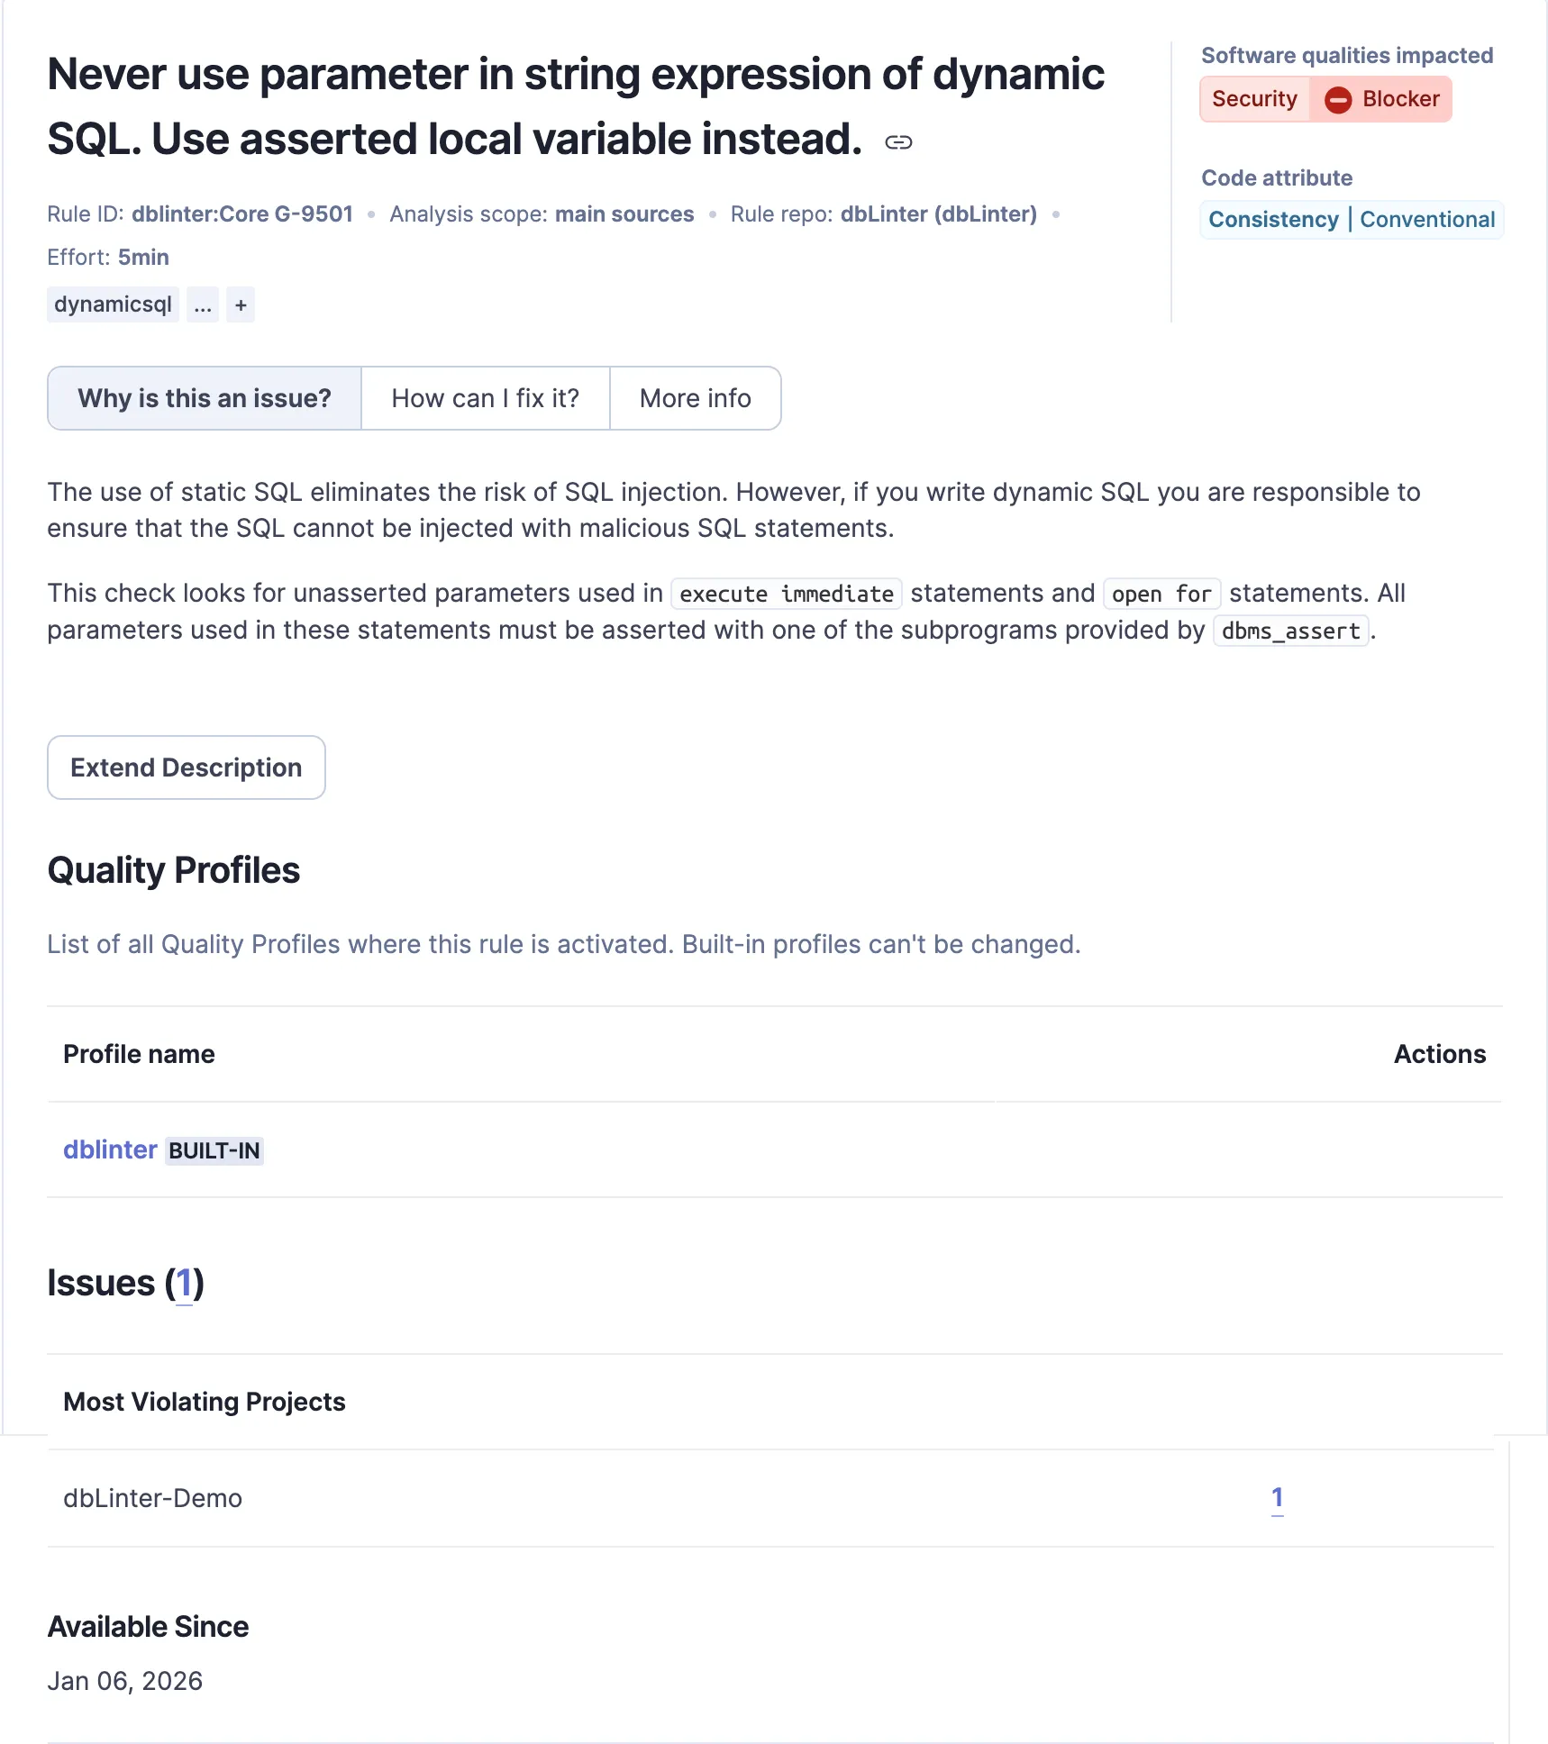Select the dynamicsql tag
1548x1744 pixels.
click(113, 305)
